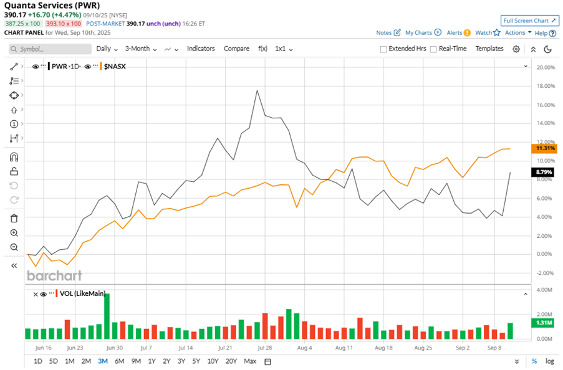
Task: Switch to dark mode moon icon
Action: (547, 49)
